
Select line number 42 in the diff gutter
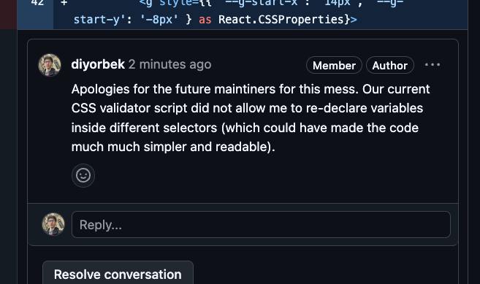(x=37, y=3)
